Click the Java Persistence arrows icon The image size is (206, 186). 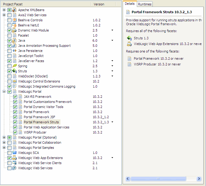pos(14,51)
